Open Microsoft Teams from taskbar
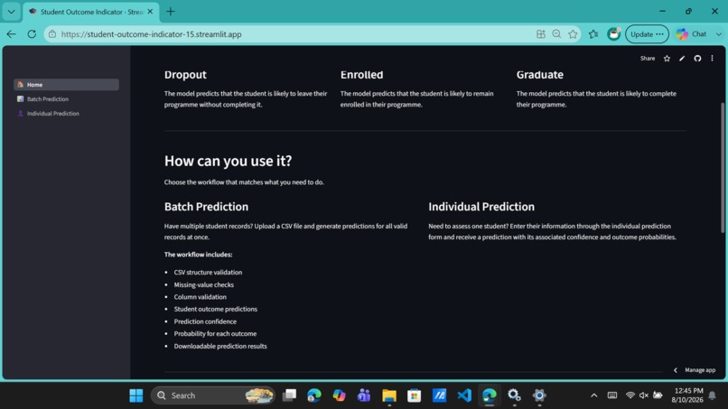 [x=364, y=395]
